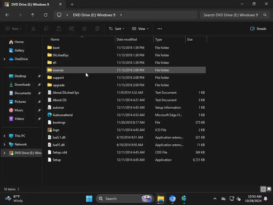Select the About DiLshad Sys text document
Viewport: 273px width, 205px height.
[x=126, y=93]
